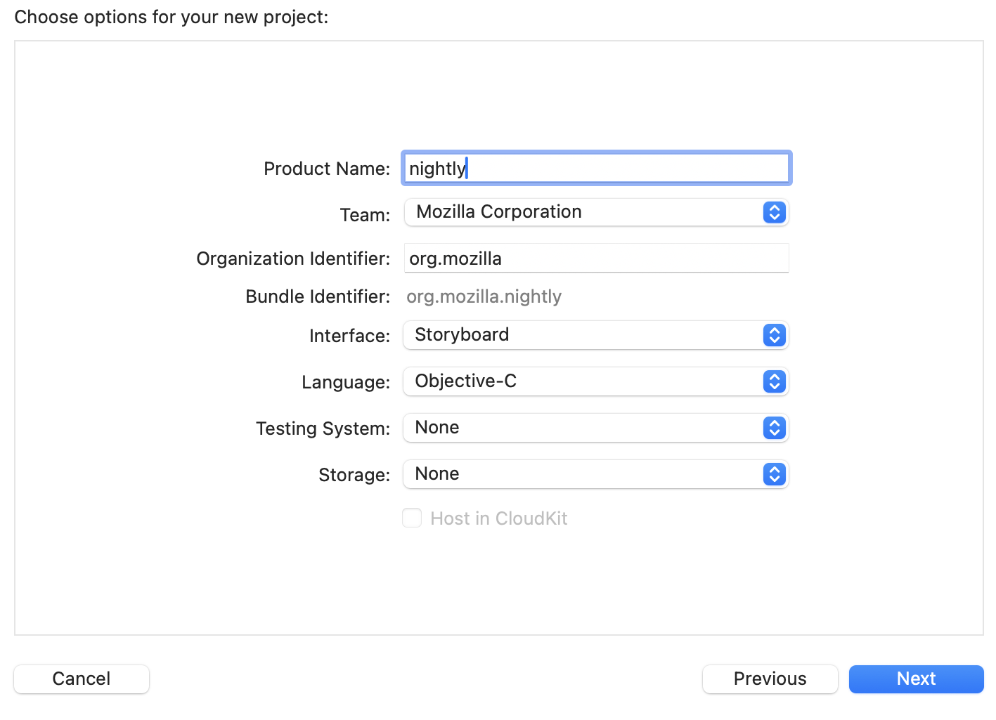
Task: Click the Interface dropdown chevron icon
Action: click(773, 335)
